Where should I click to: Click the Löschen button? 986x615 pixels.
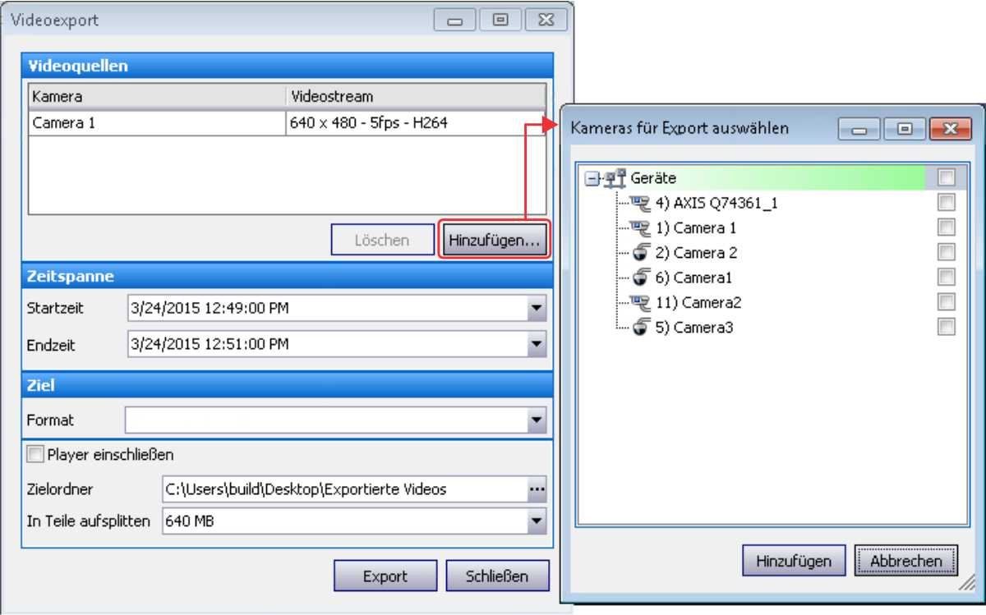pos(382,241)
